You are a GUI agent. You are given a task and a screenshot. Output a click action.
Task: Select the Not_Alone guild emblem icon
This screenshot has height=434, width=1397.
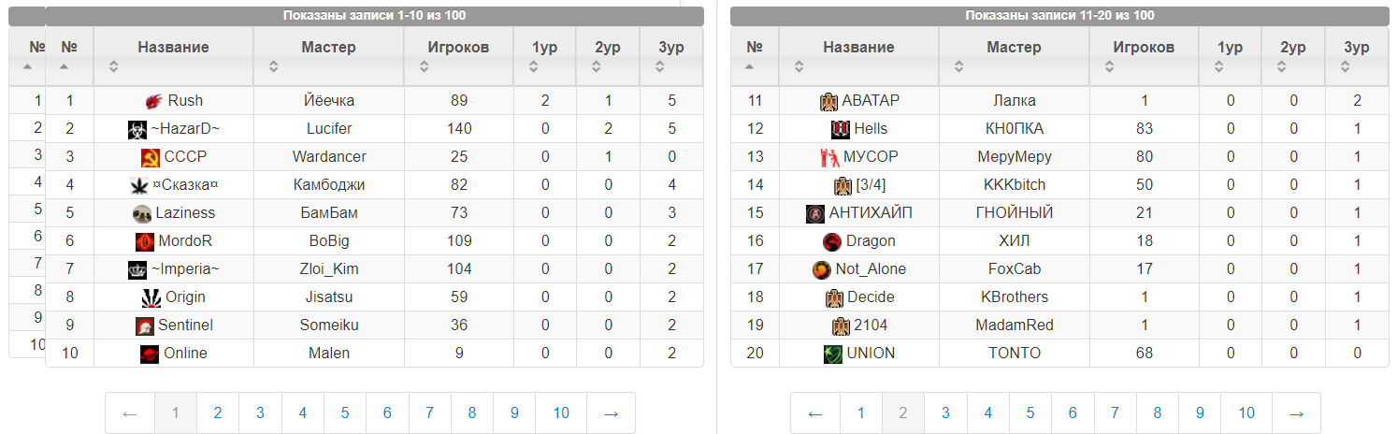click(x=821, y=269)
